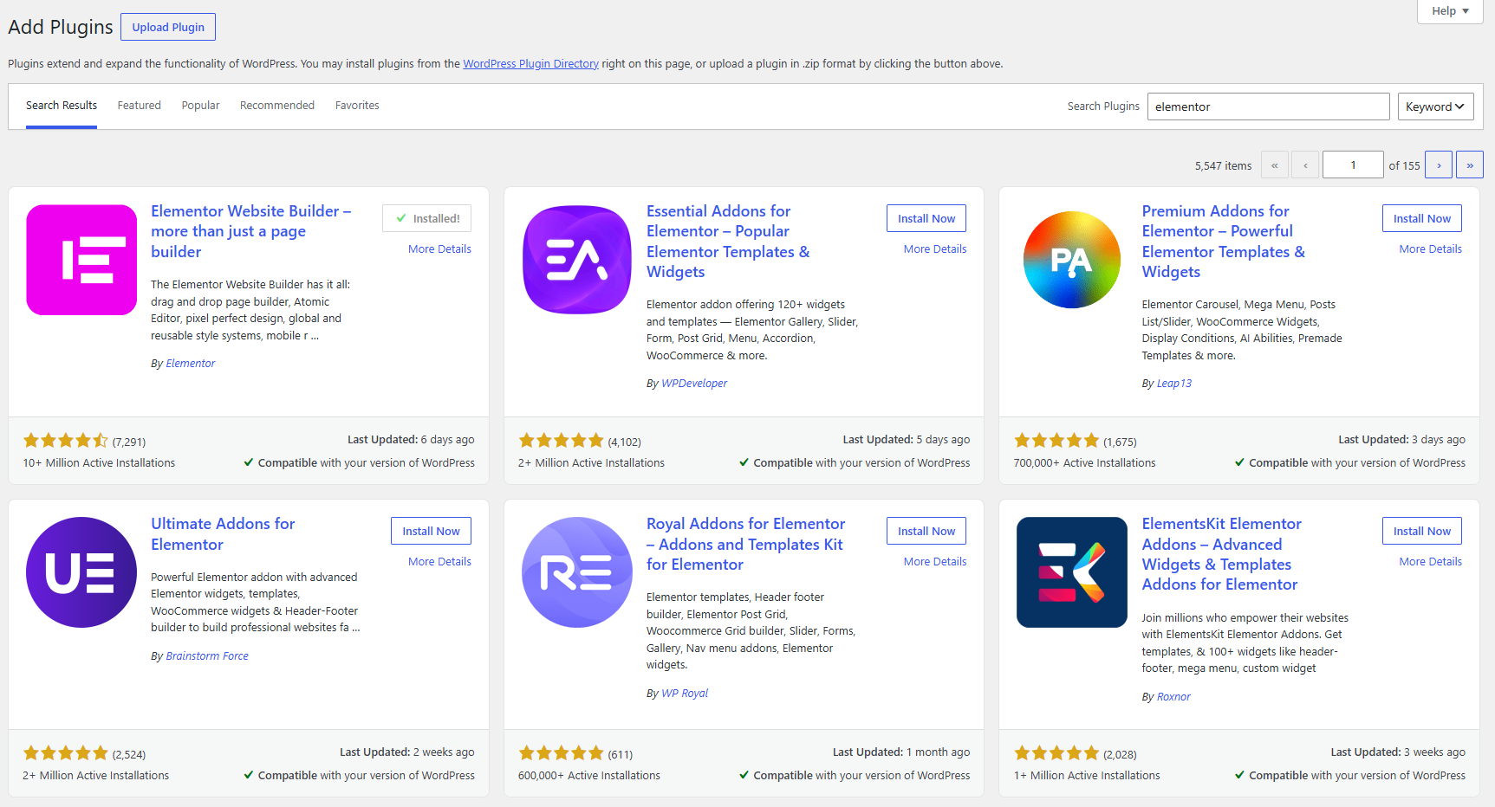Click the Ultimate Addons star rating
Screen dimensions: 1495x807
[x=66, y=752]
